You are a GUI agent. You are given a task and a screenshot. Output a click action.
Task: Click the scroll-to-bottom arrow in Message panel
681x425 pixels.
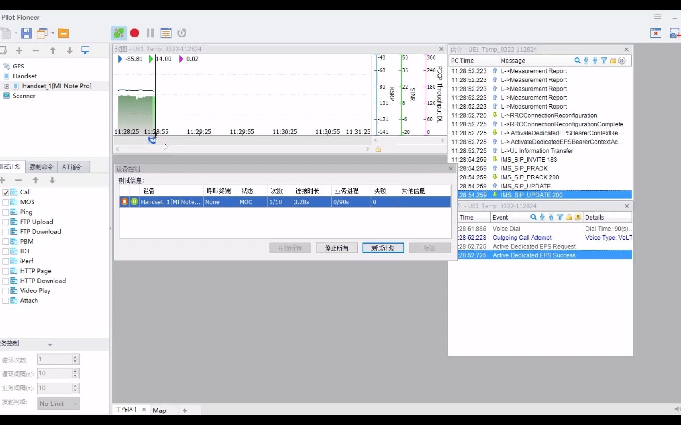click(586, 61)
